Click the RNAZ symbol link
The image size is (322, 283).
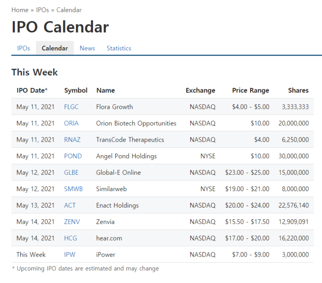click(x=72, y=140)
